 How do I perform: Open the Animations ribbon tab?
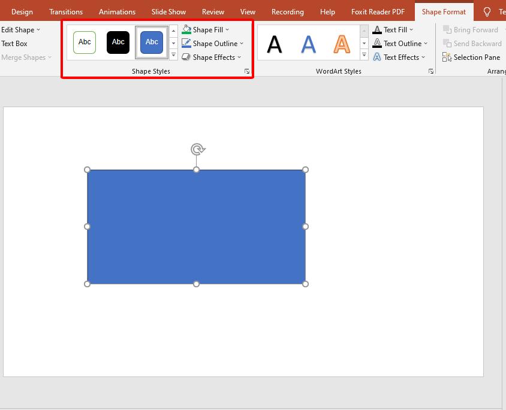(x=117, y=12)
